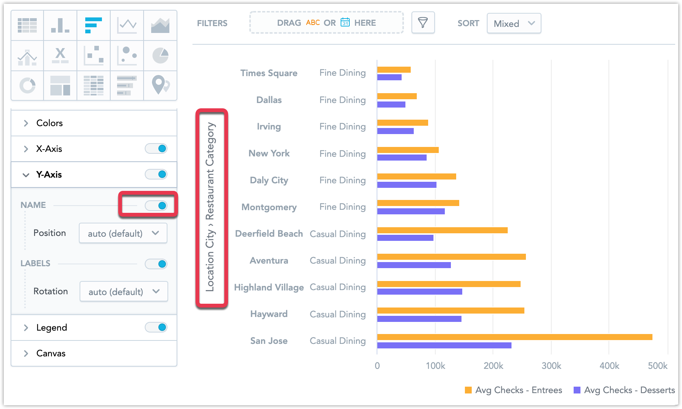Expand the Colors section
Viewport: 682px width, 409px height.
(x=94, y=123)
